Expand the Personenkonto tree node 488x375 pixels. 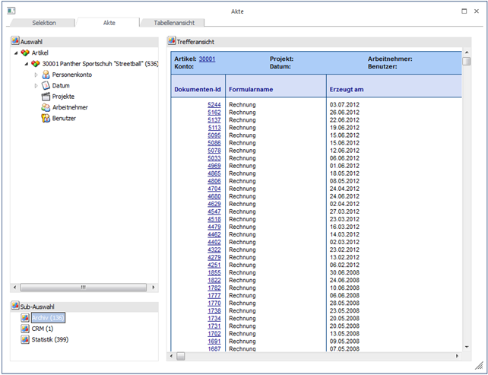click(36, 75)
